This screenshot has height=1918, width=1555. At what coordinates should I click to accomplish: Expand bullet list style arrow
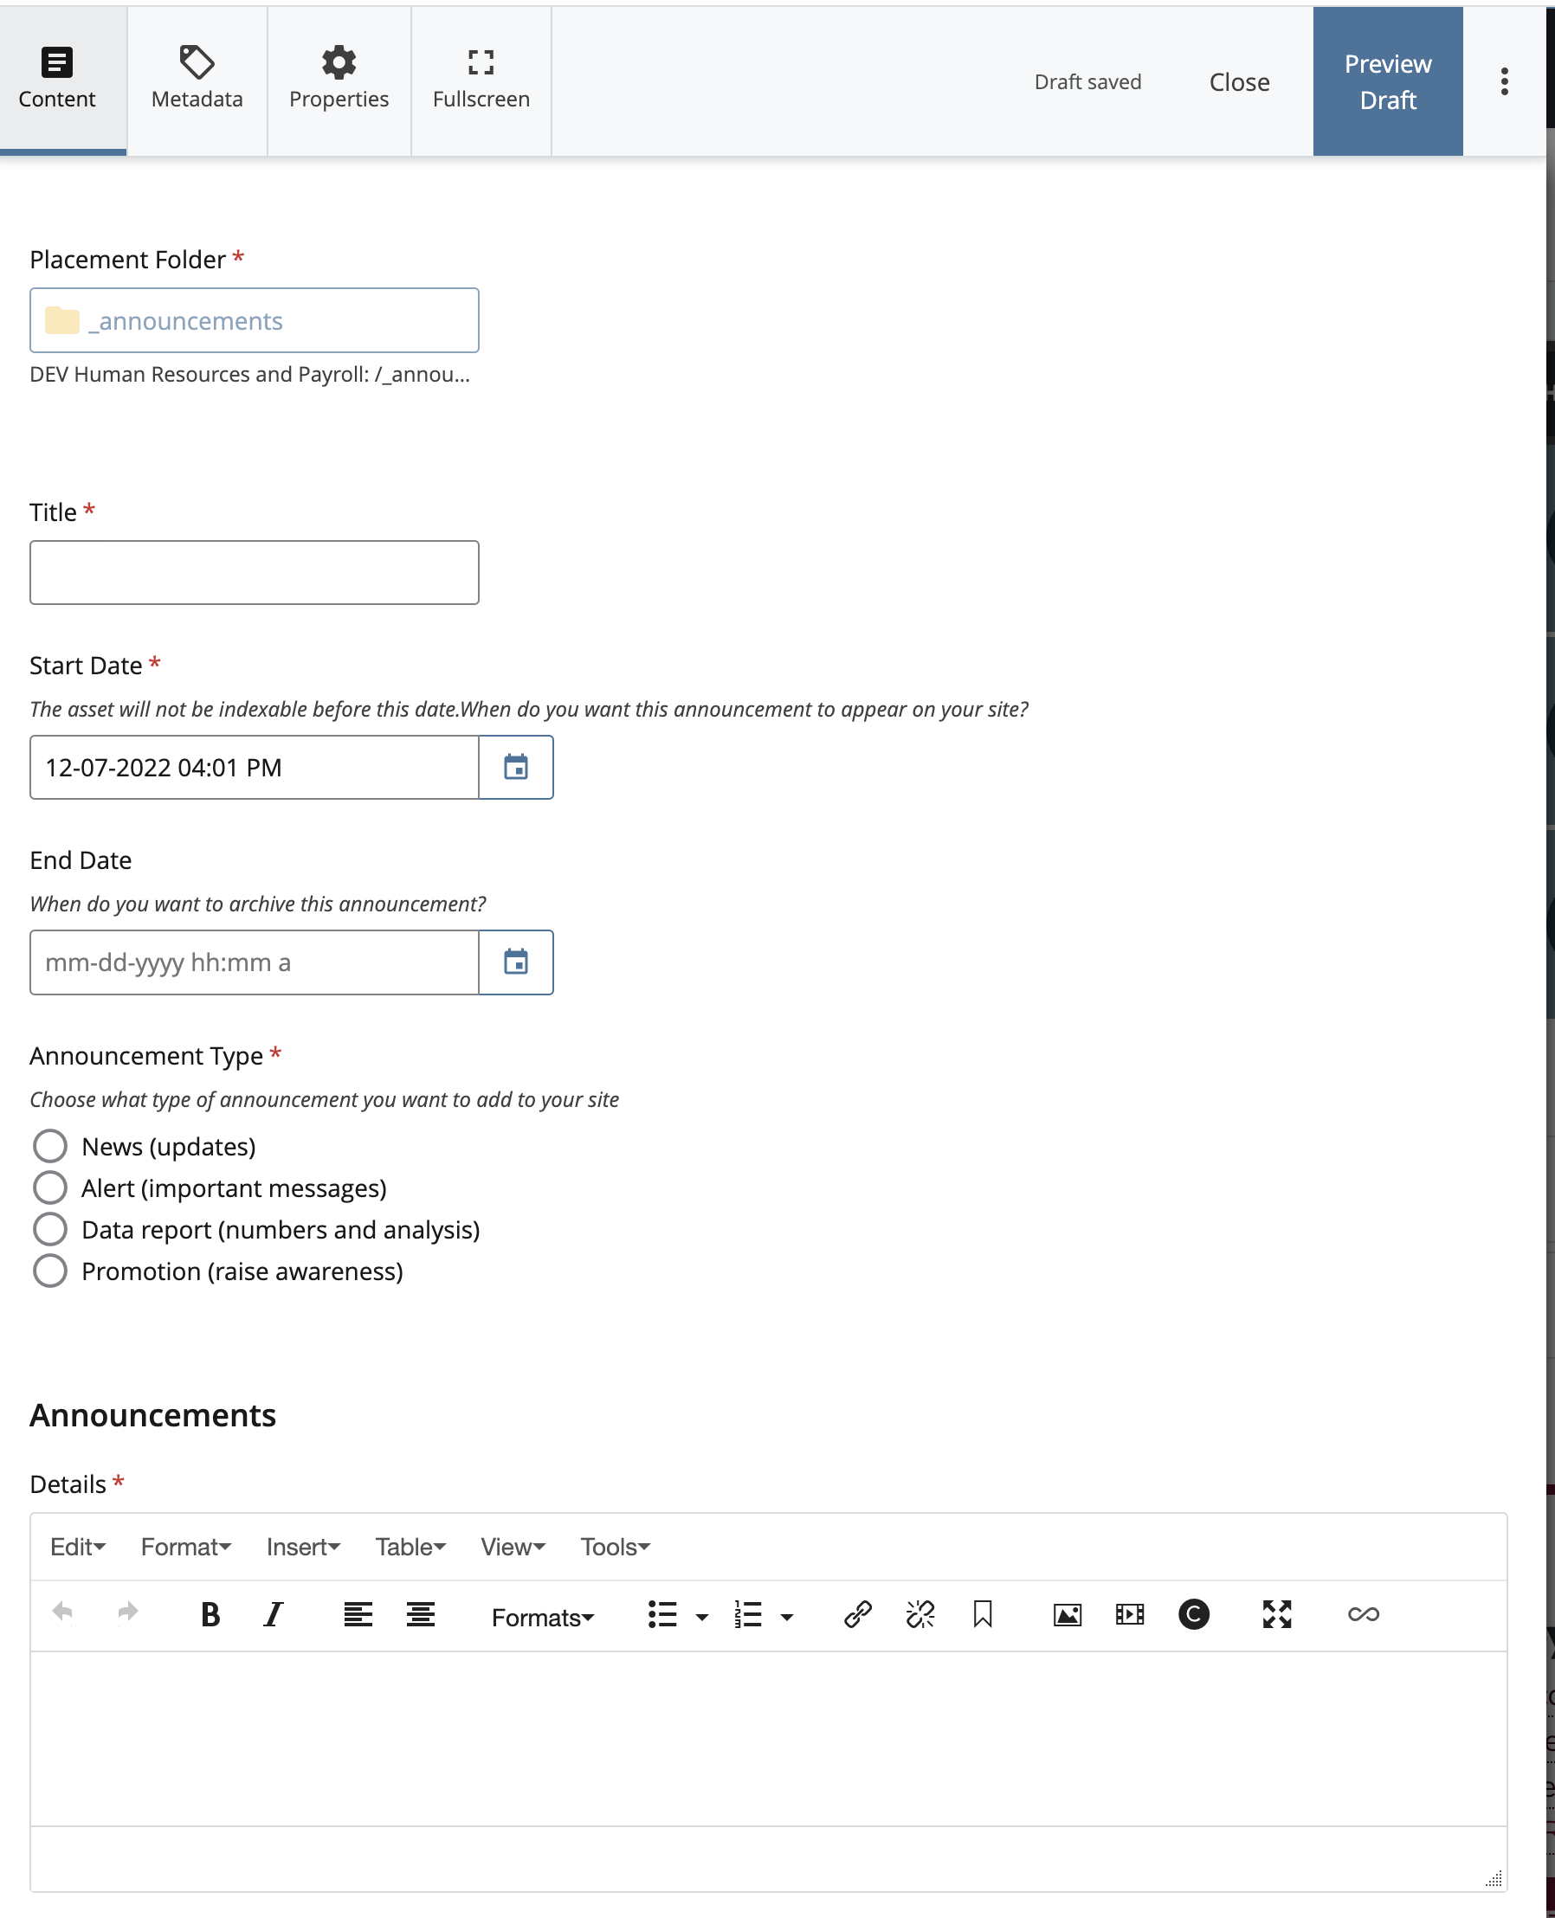[x=702, y=1617]
